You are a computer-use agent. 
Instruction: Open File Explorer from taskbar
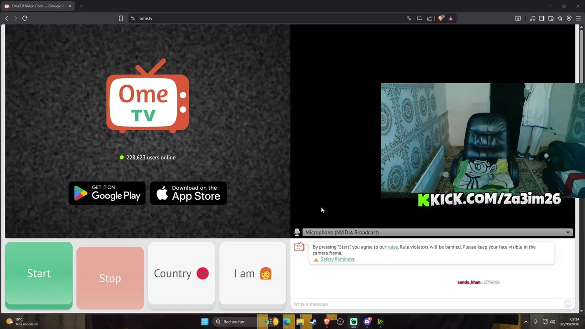click(300, 322)
